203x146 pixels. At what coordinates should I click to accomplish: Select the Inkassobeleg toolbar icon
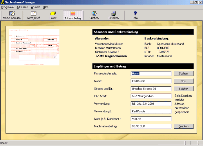(x=72, y=15)
